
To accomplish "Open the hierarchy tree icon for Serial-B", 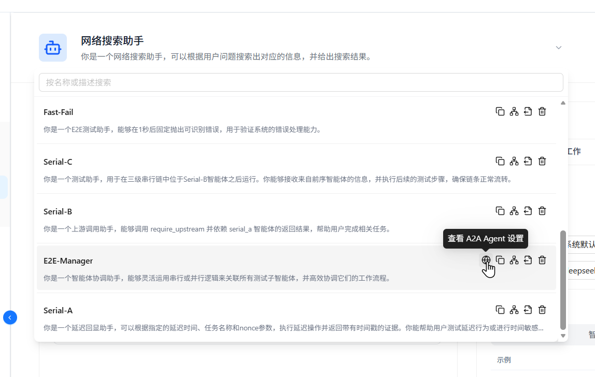I will (x=514, y=211).
